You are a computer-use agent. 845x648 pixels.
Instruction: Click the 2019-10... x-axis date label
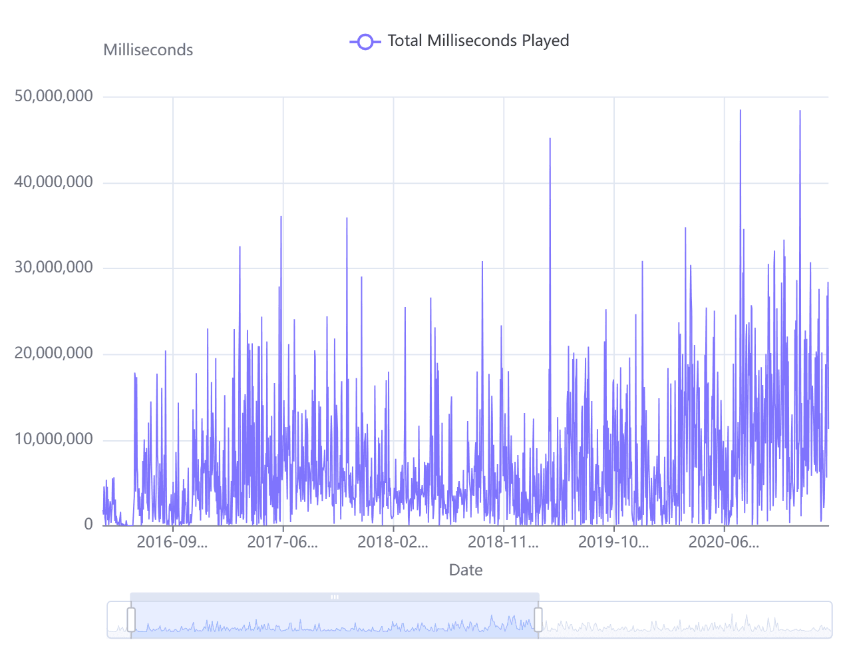(613, 542)
